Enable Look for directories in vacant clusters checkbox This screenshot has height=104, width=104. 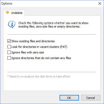click(x=9, y=47)
